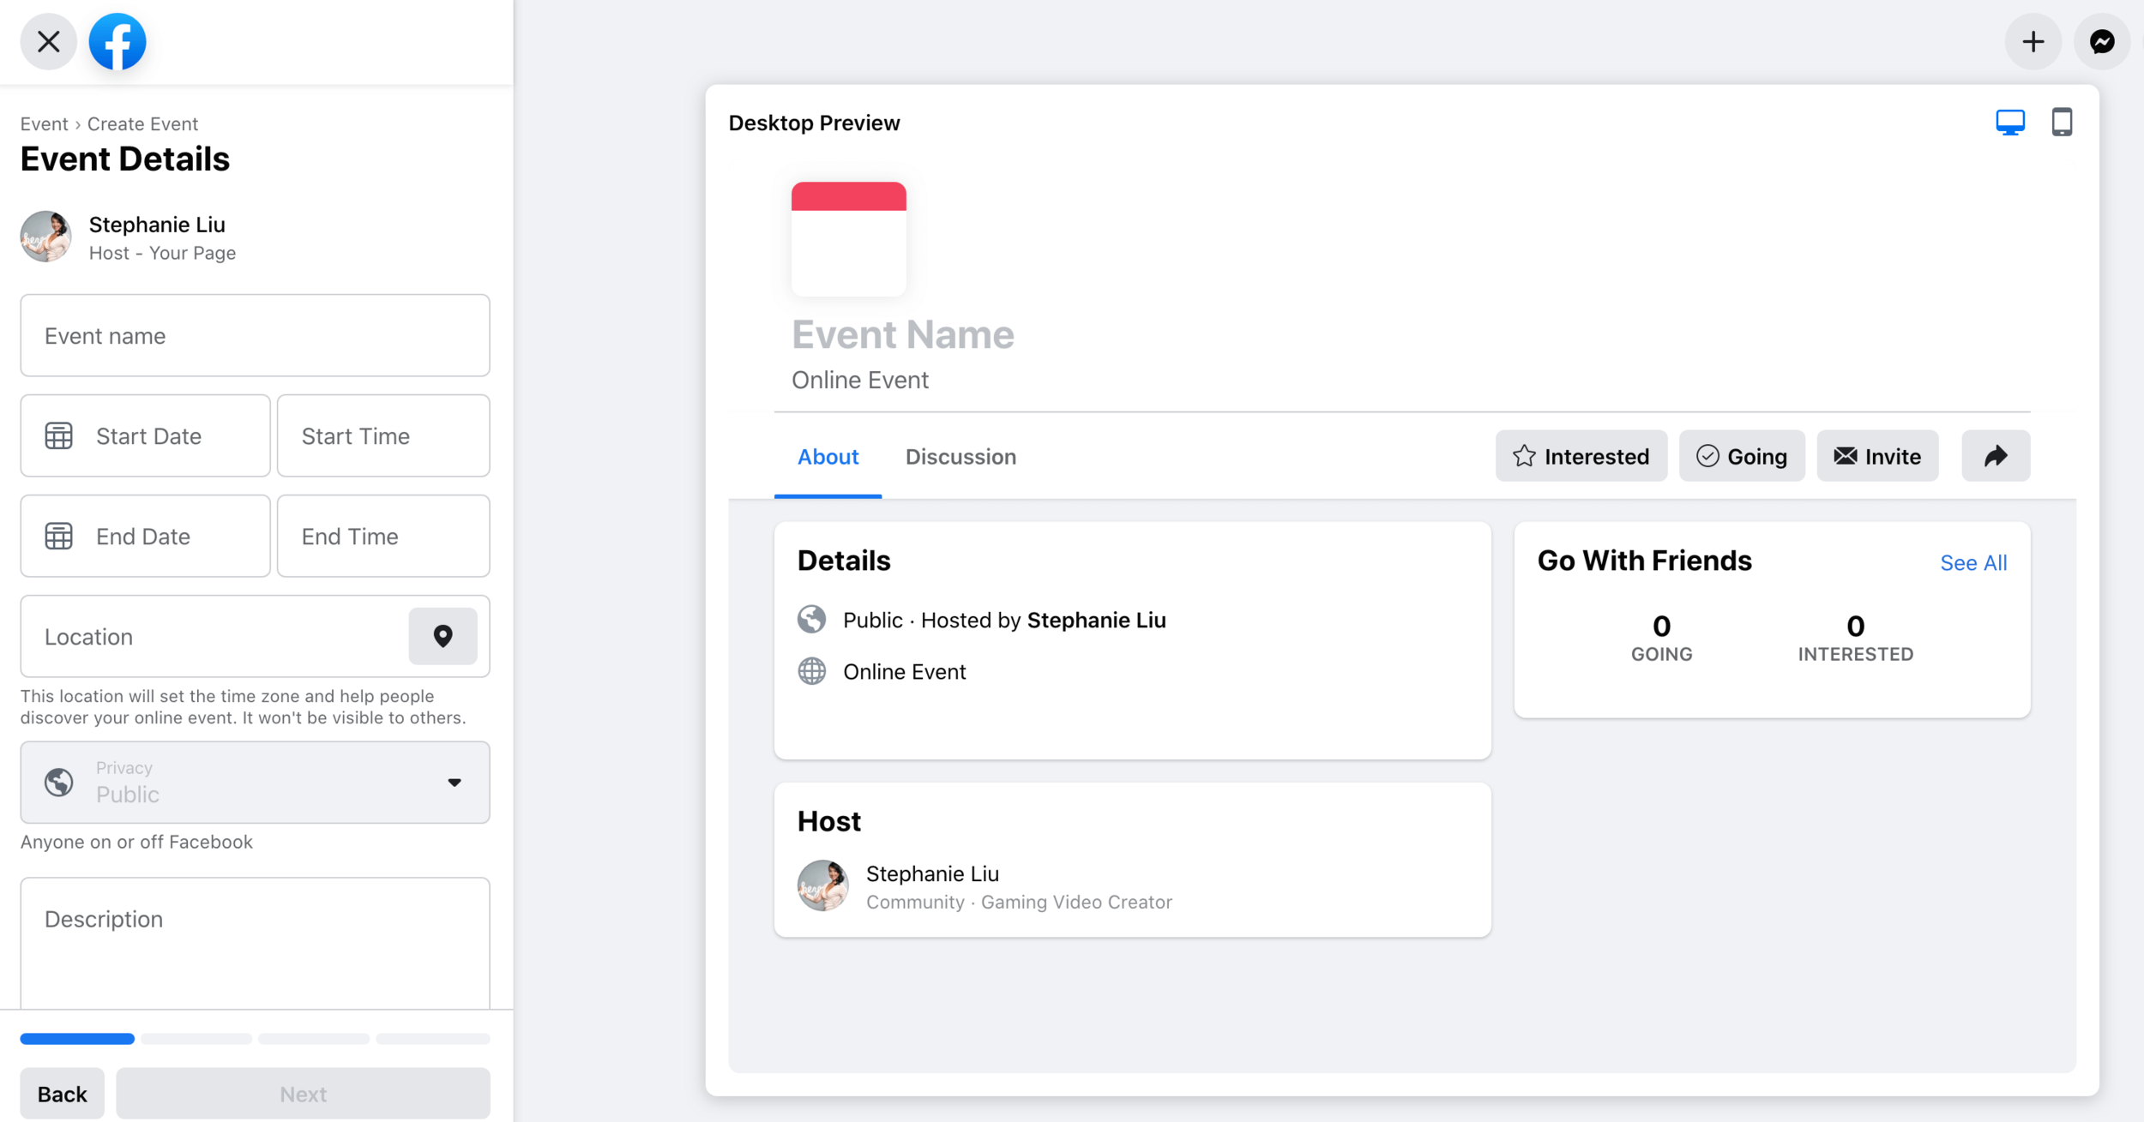
Task: Open Messenger from the top right icon
Action: 2102,41
